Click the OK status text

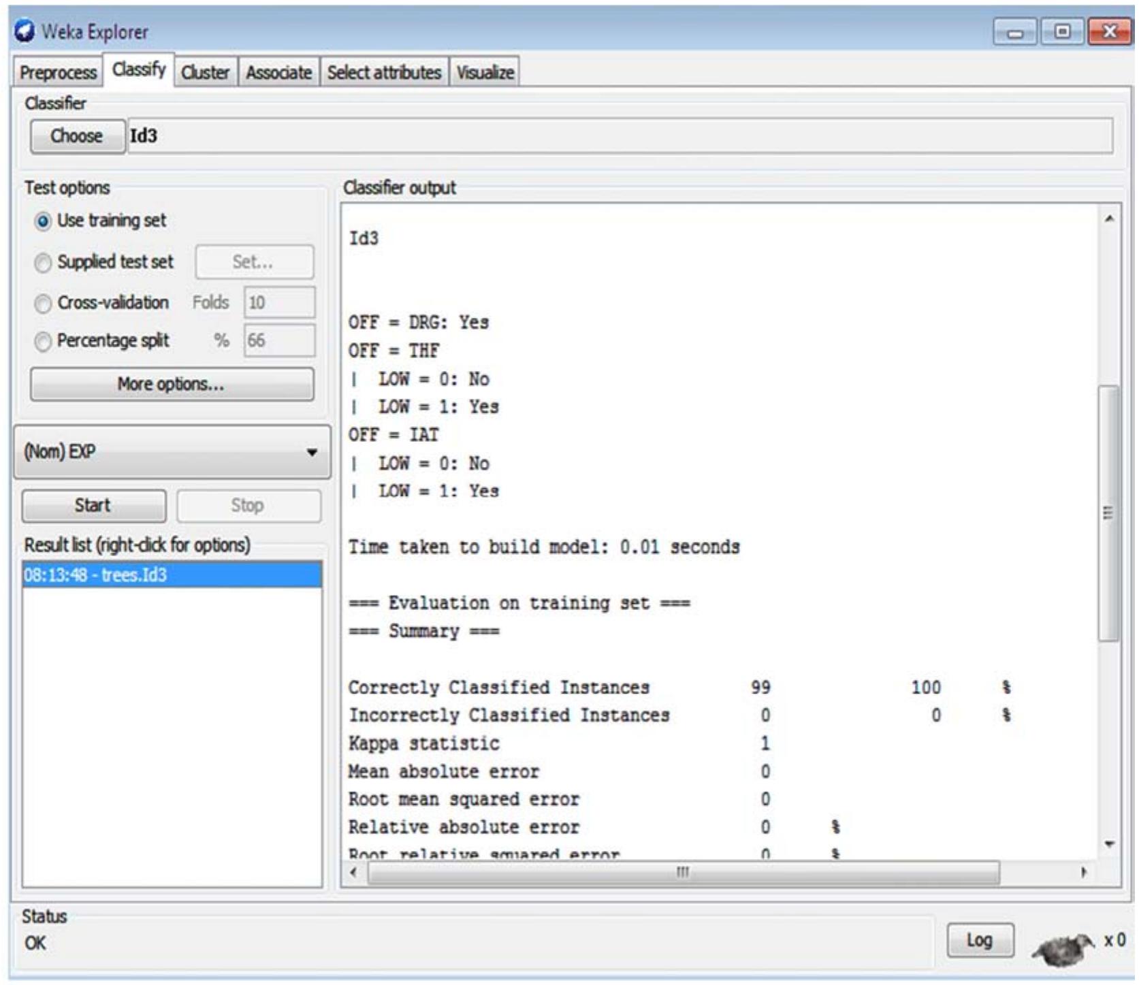pyautogui.click(x=35, y=943)
